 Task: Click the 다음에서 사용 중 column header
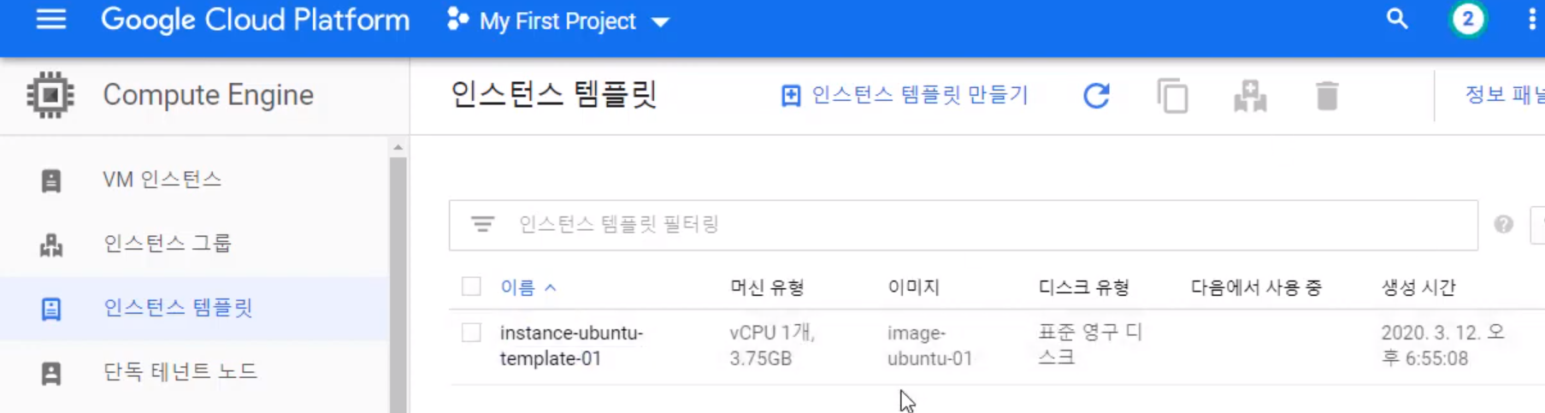tap(1256, 287)
